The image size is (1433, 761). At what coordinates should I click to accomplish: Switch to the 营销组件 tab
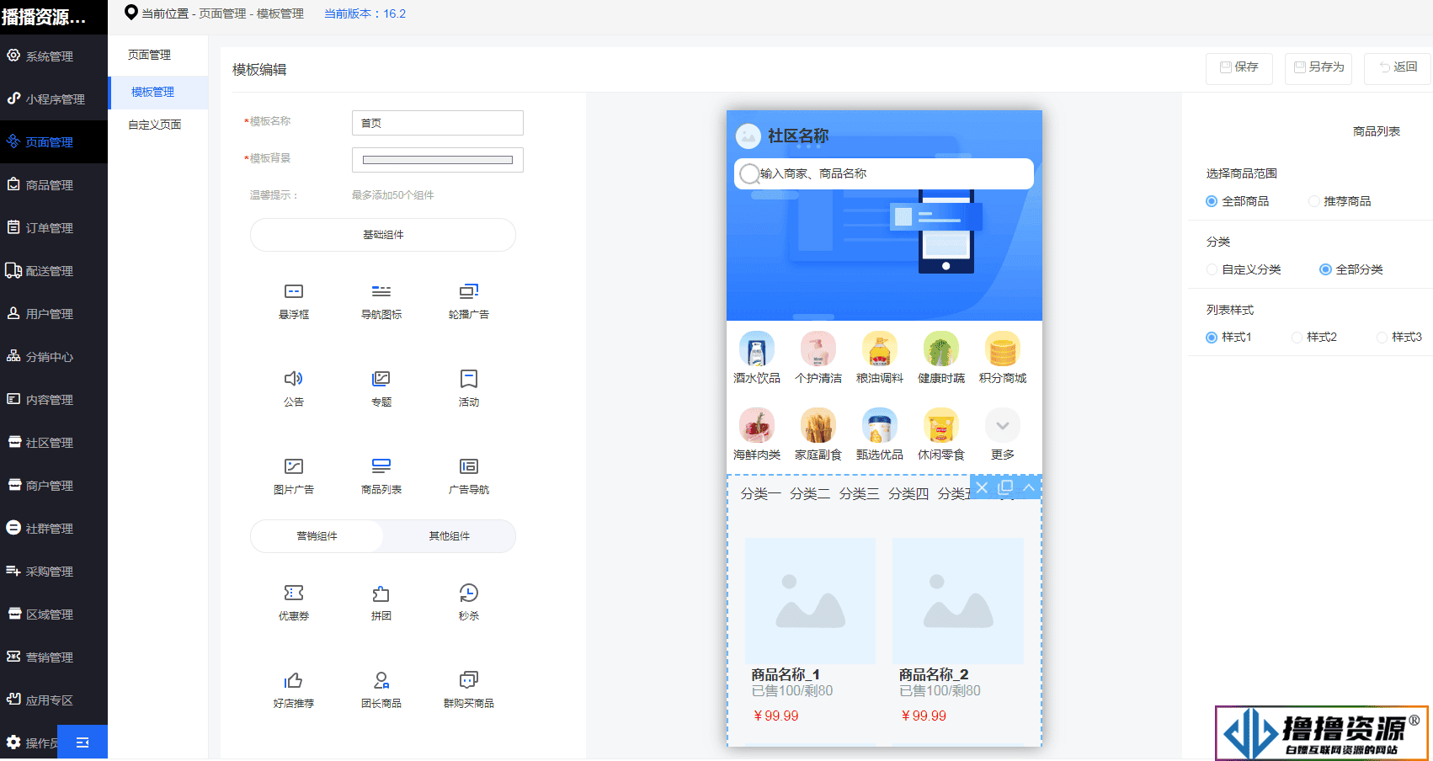[x=317, y=536]
